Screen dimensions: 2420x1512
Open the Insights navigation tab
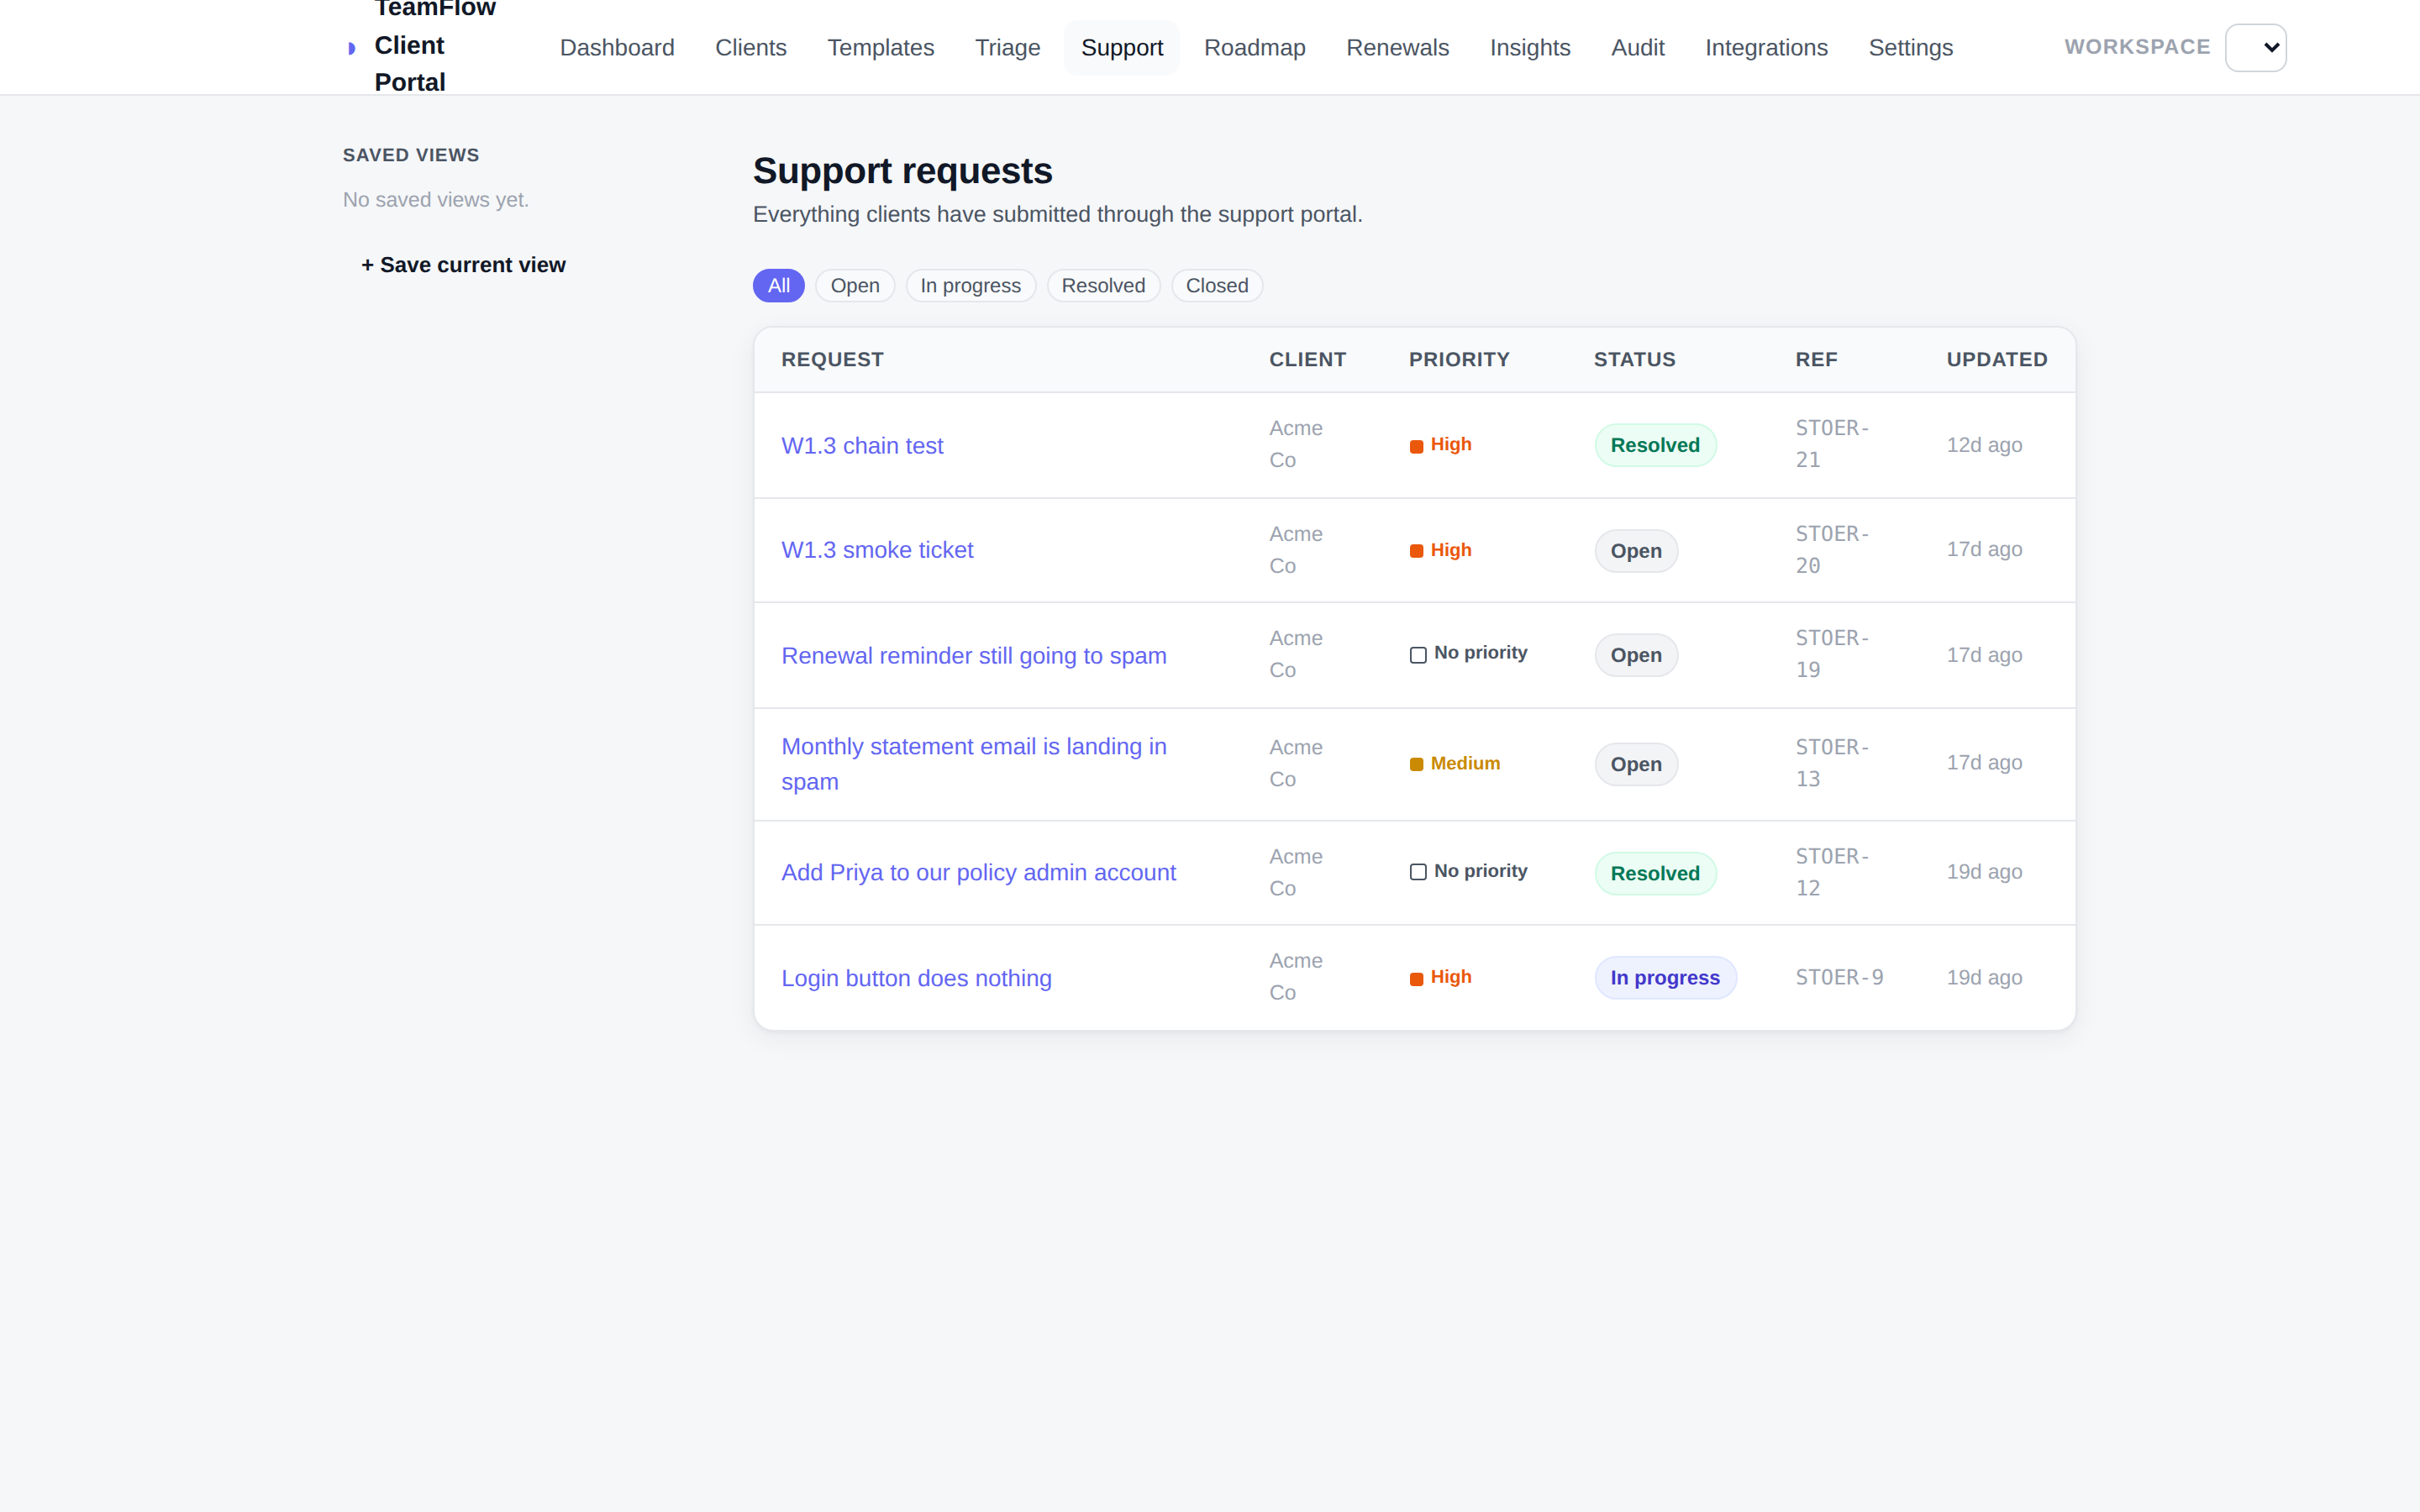(x=1530, y=47)
